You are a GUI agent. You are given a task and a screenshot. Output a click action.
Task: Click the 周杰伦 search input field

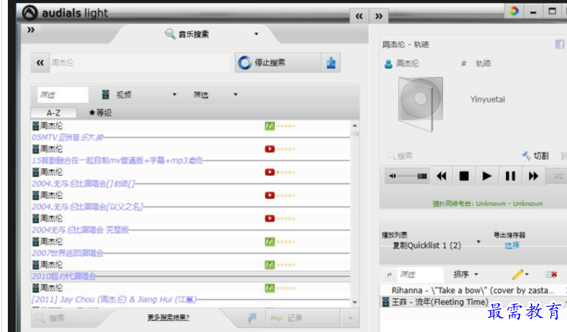pos(139,63)
